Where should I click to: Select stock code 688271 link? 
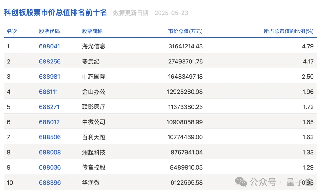[x=49, y=107]
